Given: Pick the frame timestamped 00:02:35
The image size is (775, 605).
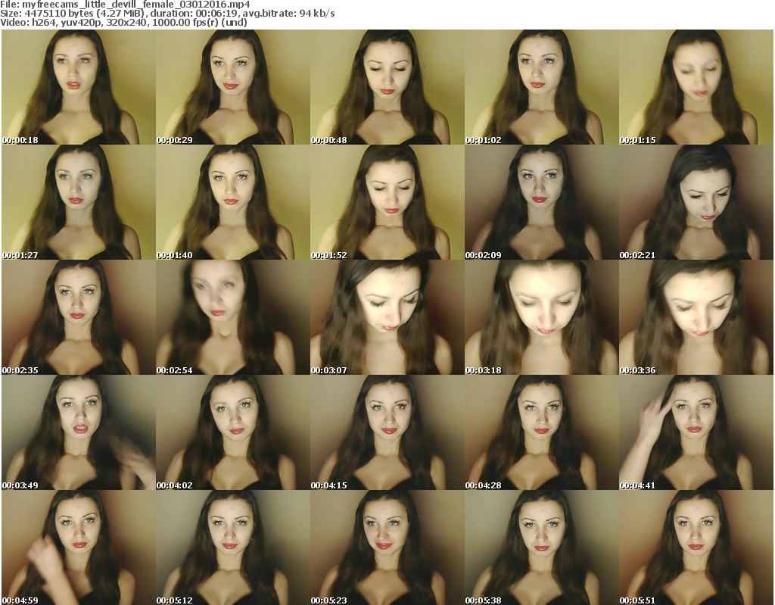Looking at the screenshot, I should [79, 317].
